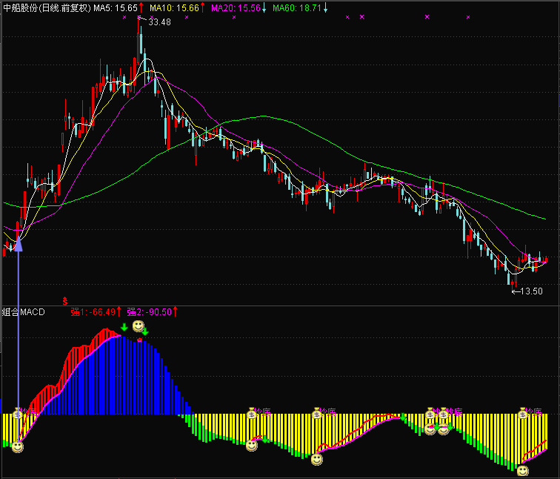Image resolution: width=560 pixels, height=479 pixels.
Task: Click the small red marker below the top smiley
Action: (139, 340)
